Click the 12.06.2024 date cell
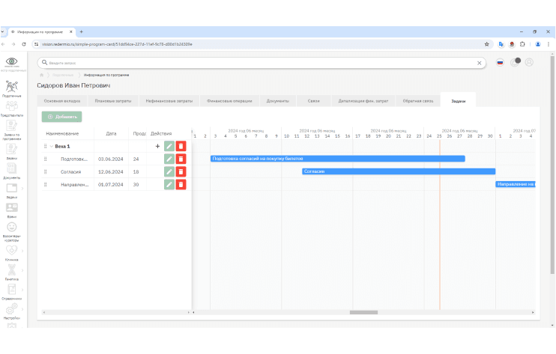Viewport: 556px width, 354px height. 111,171
